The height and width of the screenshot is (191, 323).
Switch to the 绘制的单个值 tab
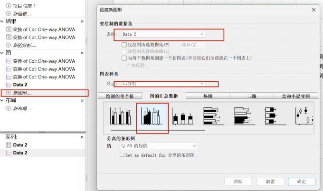point(120,95)
